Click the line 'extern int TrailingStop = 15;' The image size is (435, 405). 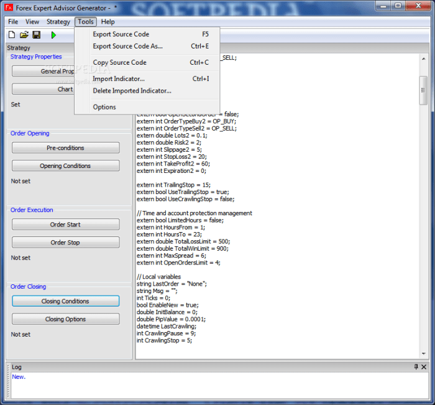click(x=173, y=185)
